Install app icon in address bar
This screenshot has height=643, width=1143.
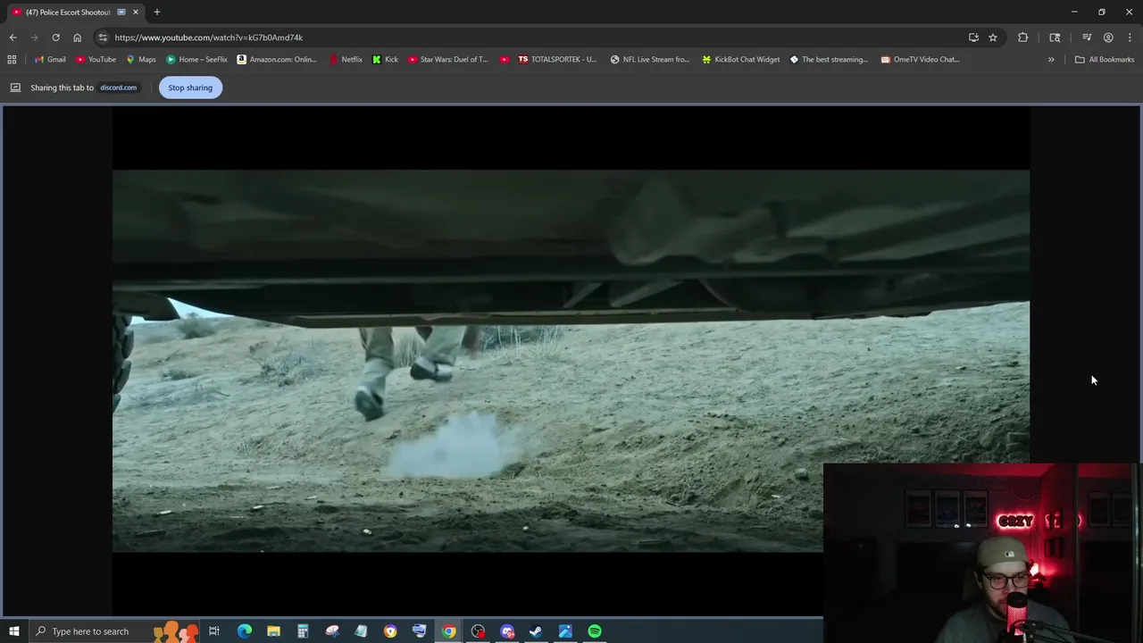tap(973, 38)
